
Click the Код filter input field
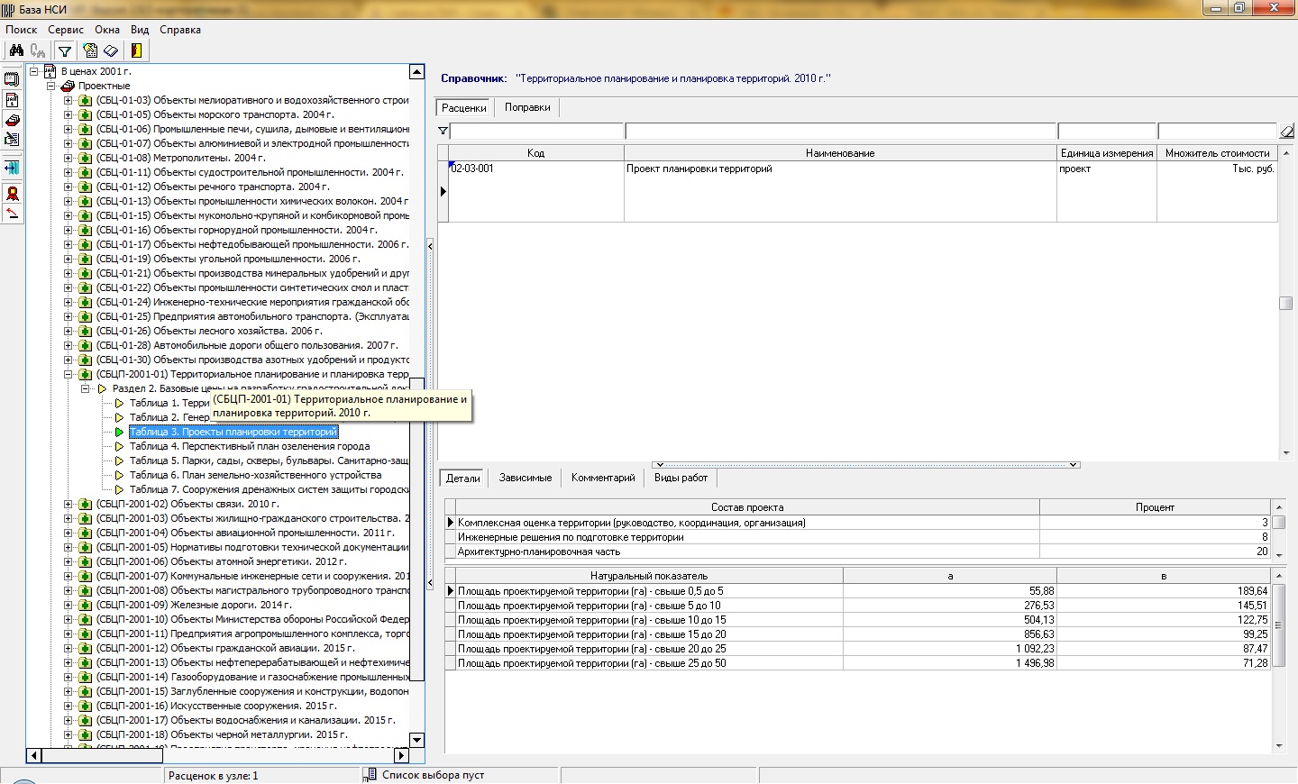(x=536, y=132)
